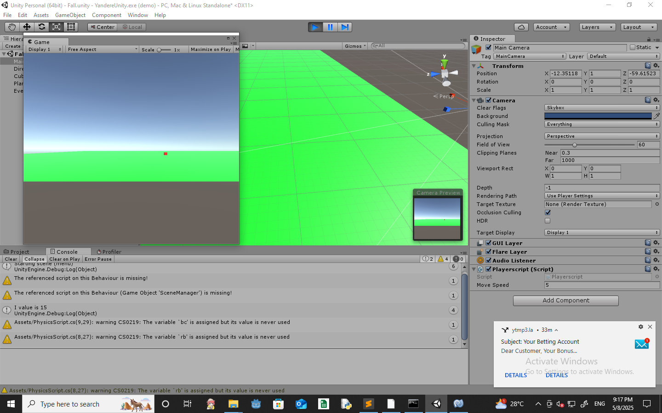Select the Move tool
662x413 pixels.
click(27, 27)
